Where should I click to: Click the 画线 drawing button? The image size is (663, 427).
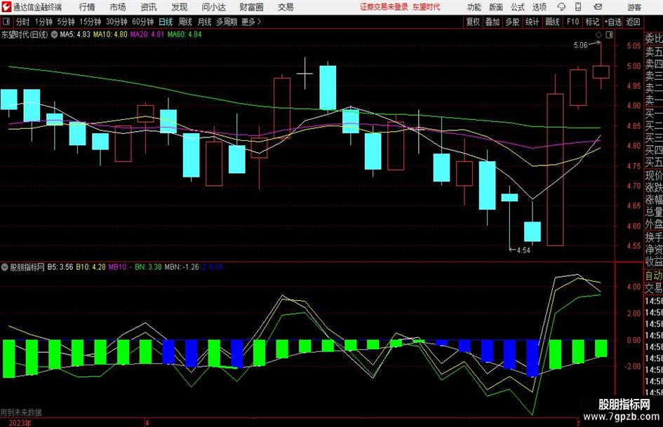click(x=553, y=22)
